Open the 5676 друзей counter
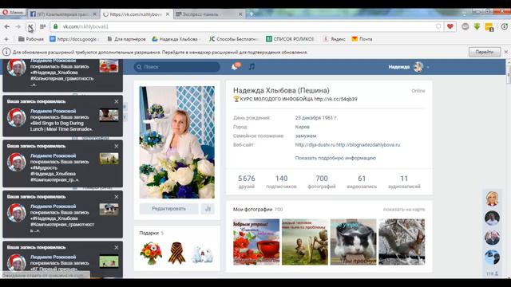Viewport: 511px width, 287px height. [x=247, y=182]
